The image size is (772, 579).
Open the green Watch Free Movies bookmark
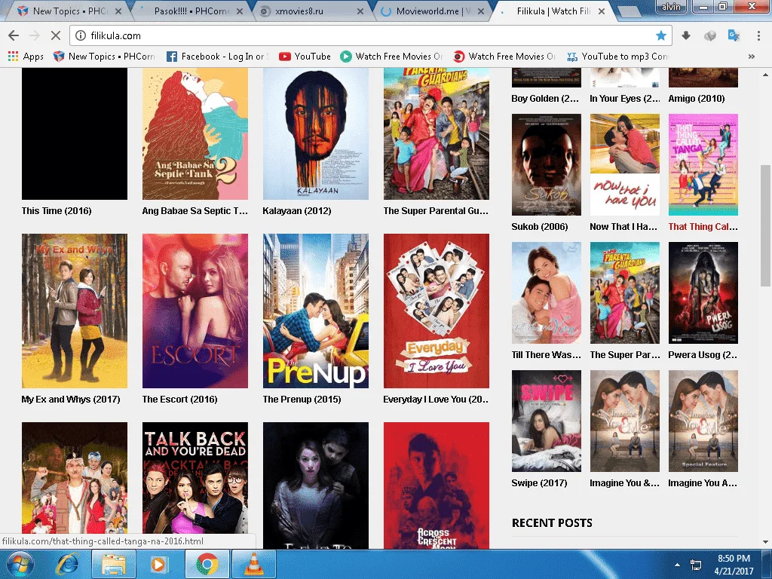(391, 56)
